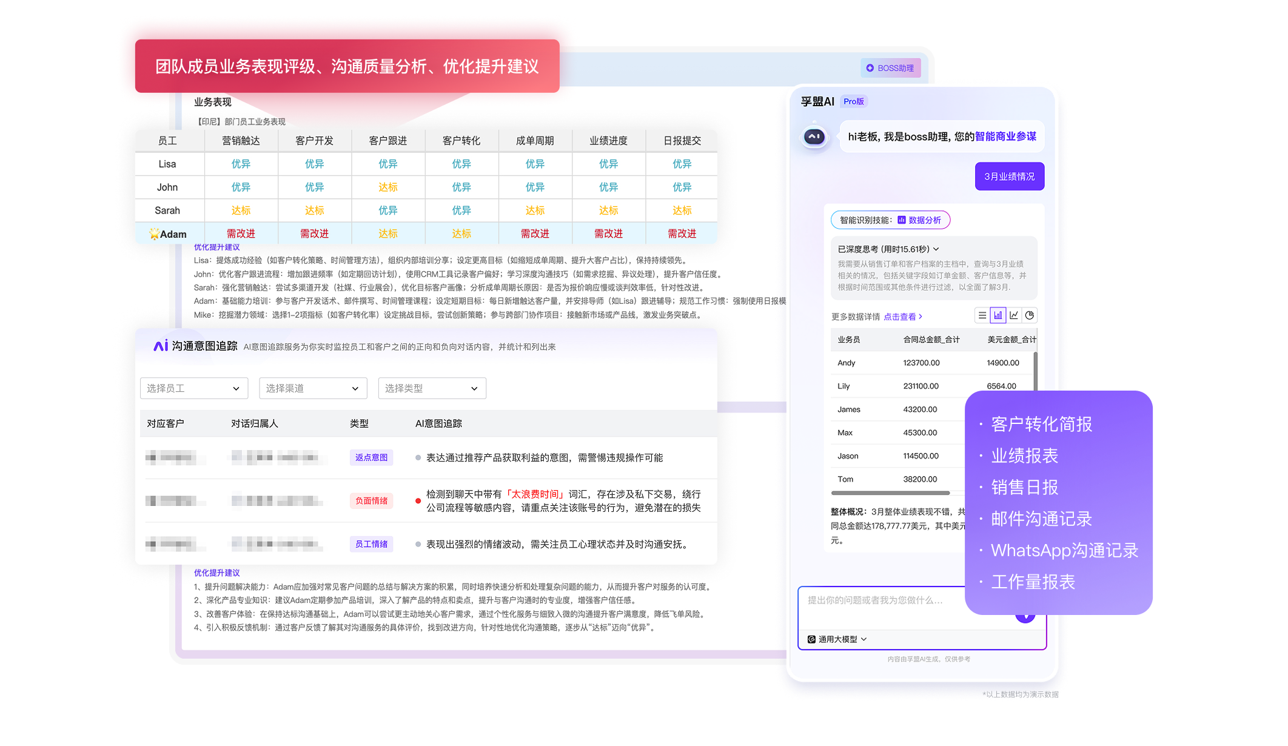Switch to list table view icon
1288x746 pixels.
pyautogui.click(x=982, y=315)
